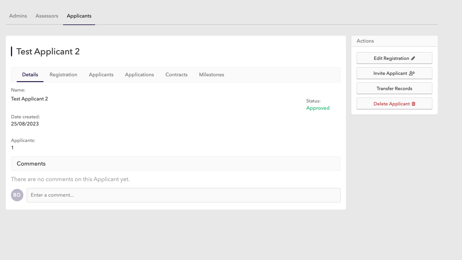462x260 pixels.
Task: Click the BD user avatar beside comment box
Action: (x=17, y=195)
